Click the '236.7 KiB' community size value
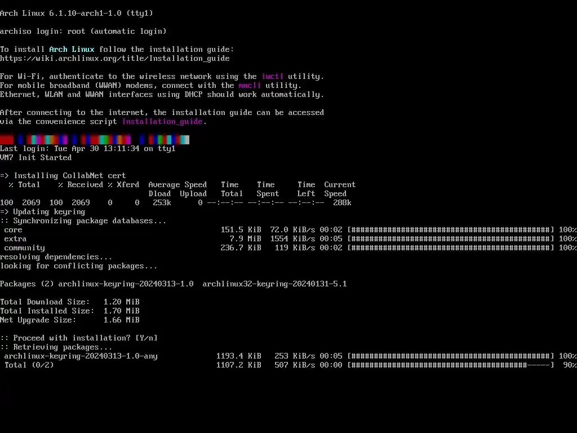Image resolution: width=577 pixels, height=433 pixels. click(x=241, y=248)
